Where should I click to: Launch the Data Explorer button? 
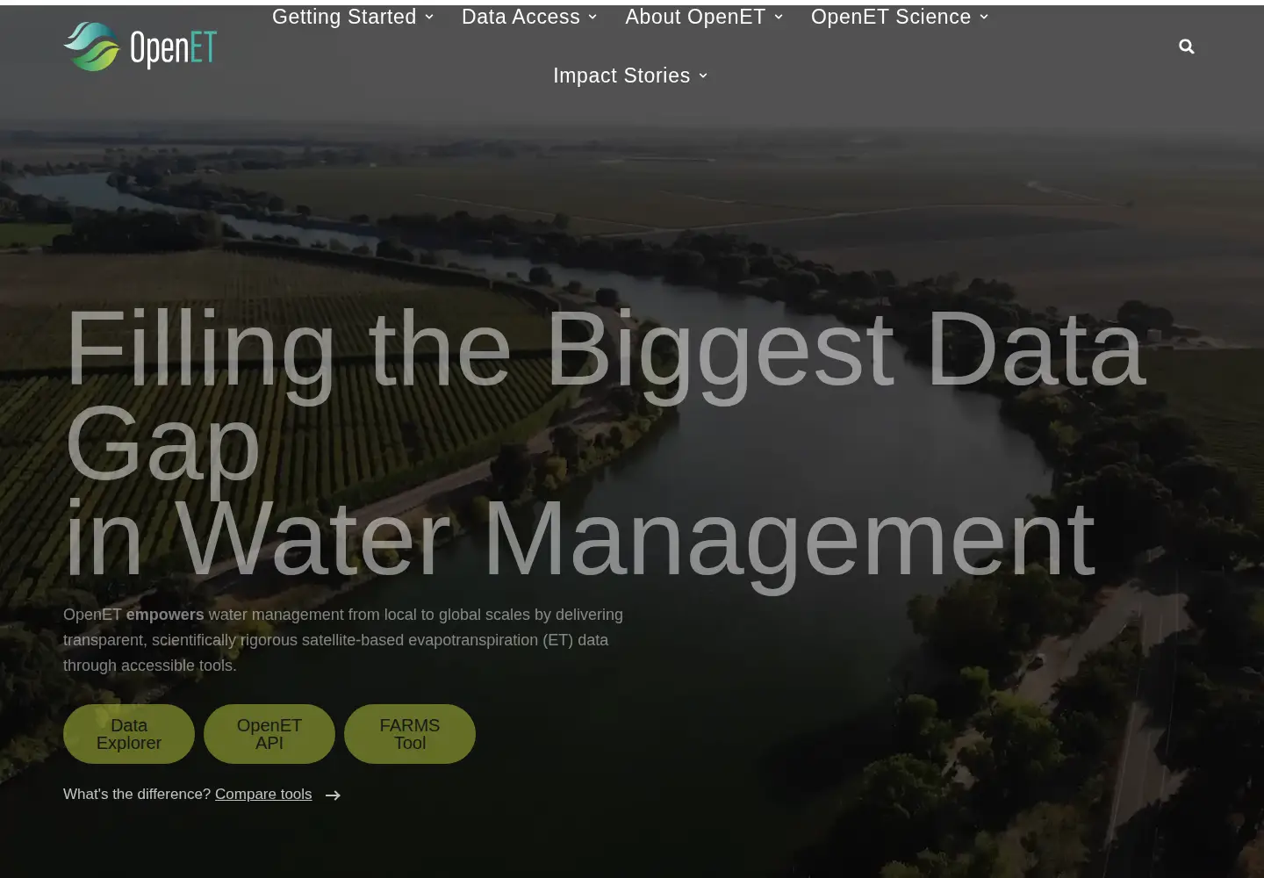coord(129,734)
